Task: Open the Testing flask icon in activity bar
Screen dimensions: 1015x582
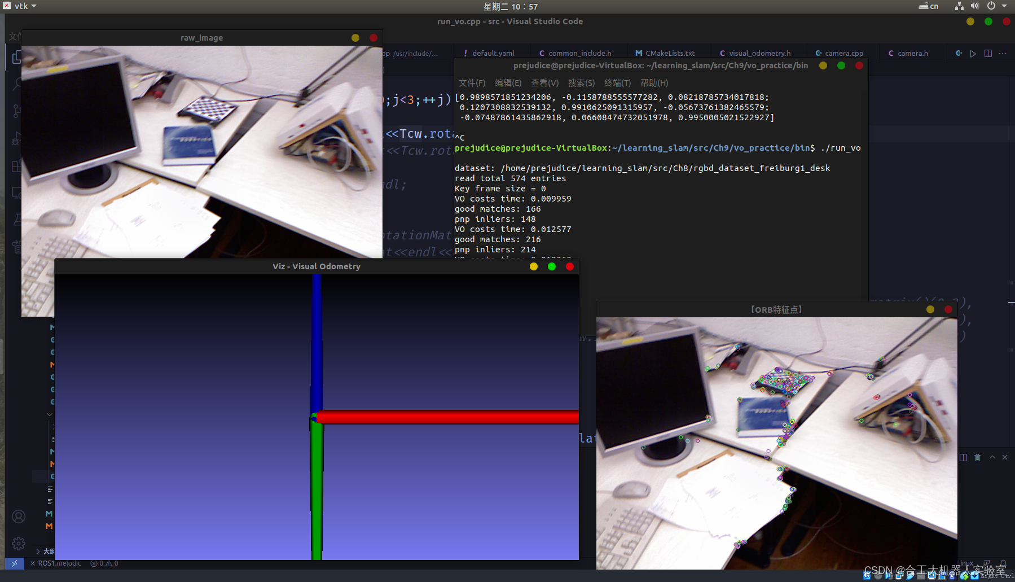Action: pos(17,220)
